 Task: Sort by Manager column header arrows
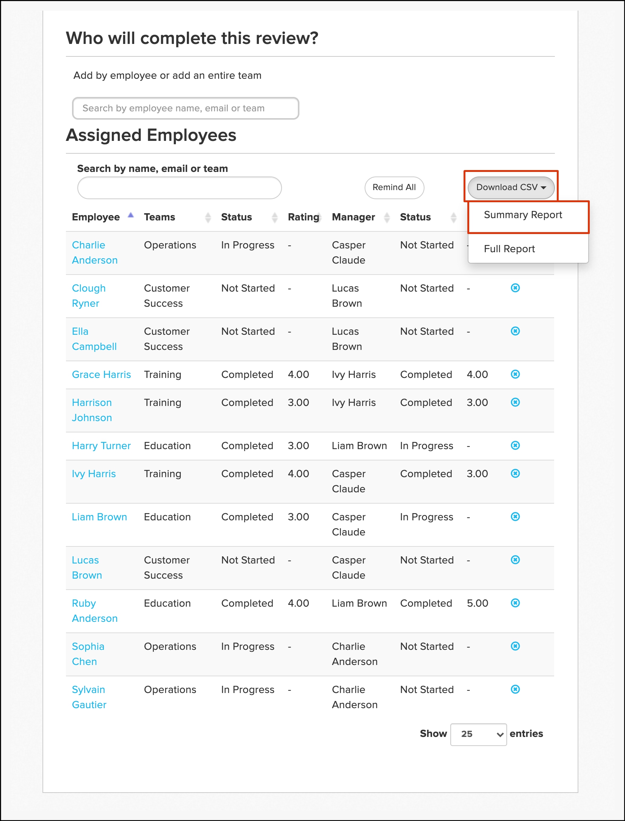tap(387, 217)
